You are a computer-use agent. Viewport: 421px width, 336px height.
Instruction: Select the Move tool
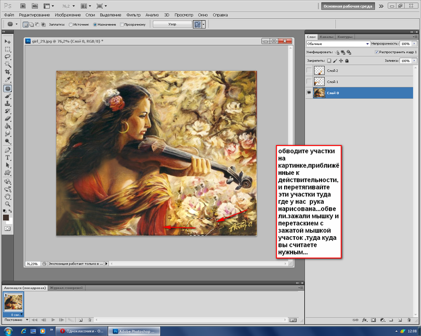(x=7, y=41)
